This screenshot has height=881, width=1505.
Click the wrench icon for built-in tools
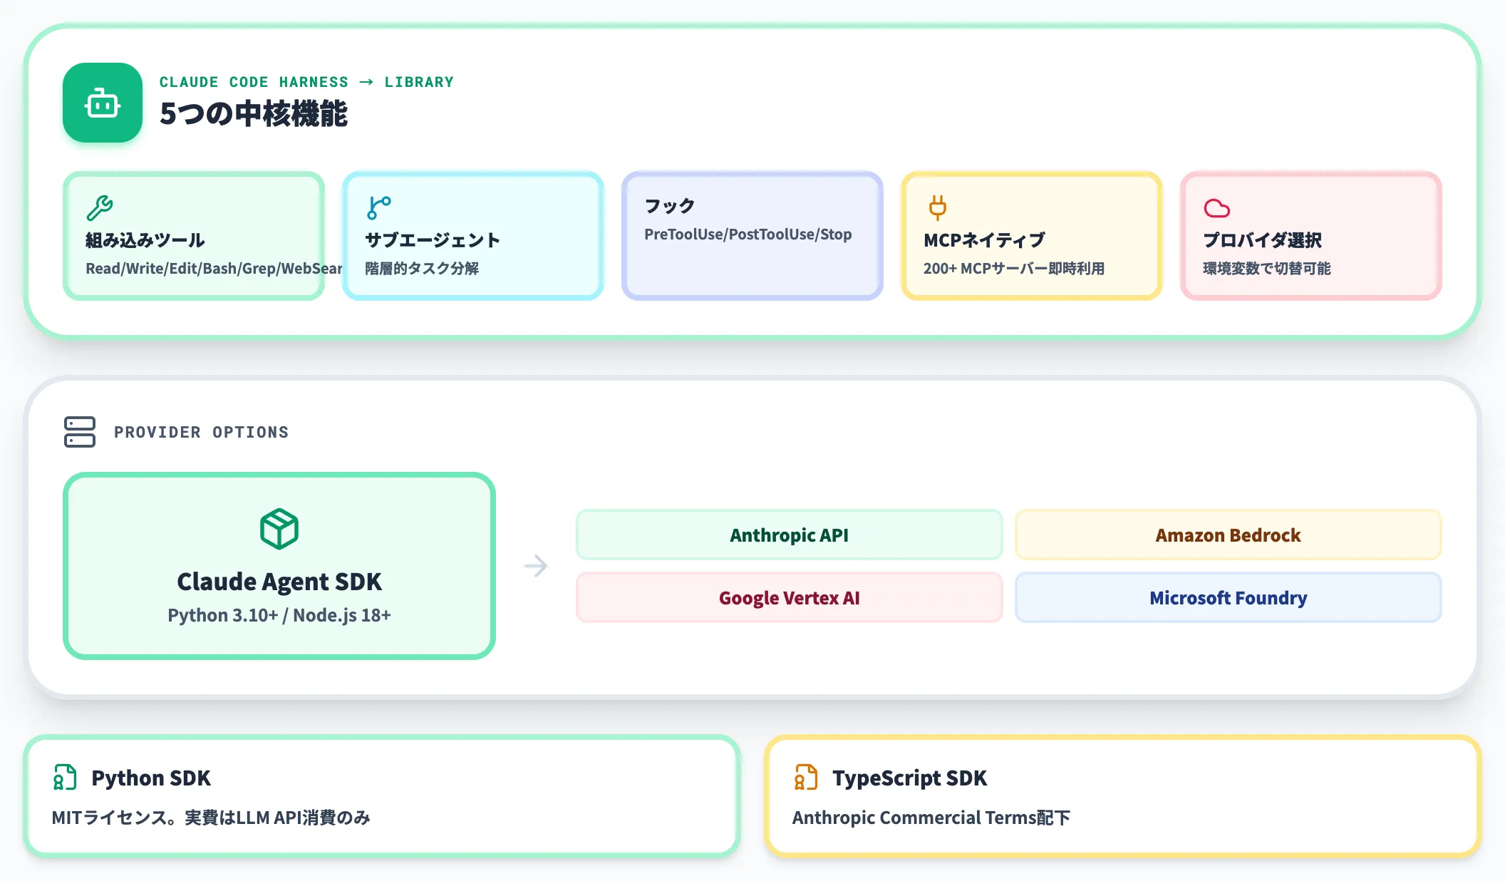(x=100, y=208)
